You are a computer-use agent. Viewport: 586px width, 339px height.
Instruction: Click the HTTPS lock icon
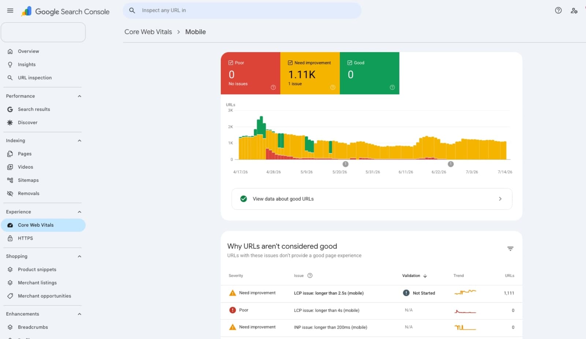click(x=10, y=238)
